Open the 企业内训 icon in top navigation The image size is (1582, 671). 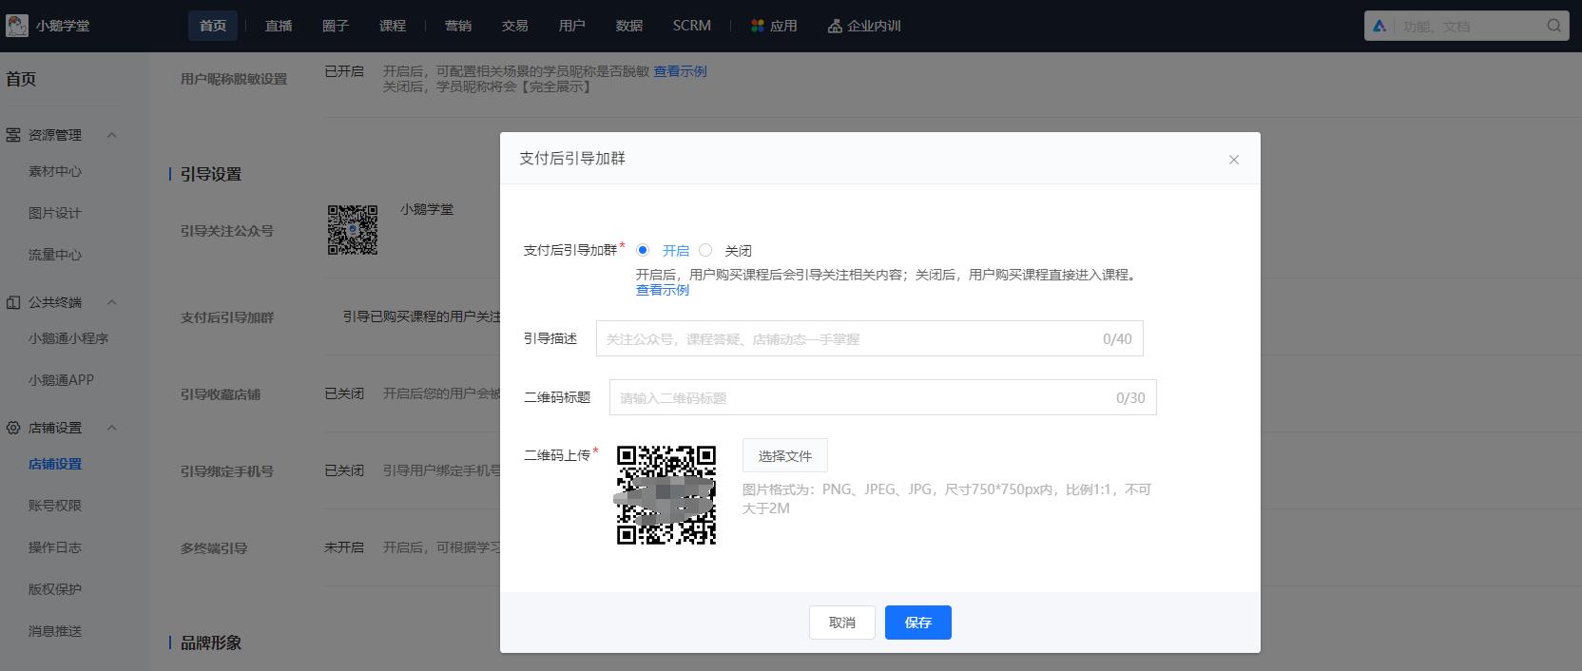click(x=835, y=26)
